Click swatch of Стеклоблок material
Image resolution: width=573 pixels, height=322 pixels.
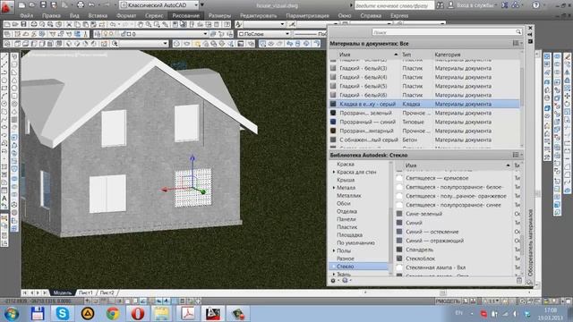[x=399, y=258]
